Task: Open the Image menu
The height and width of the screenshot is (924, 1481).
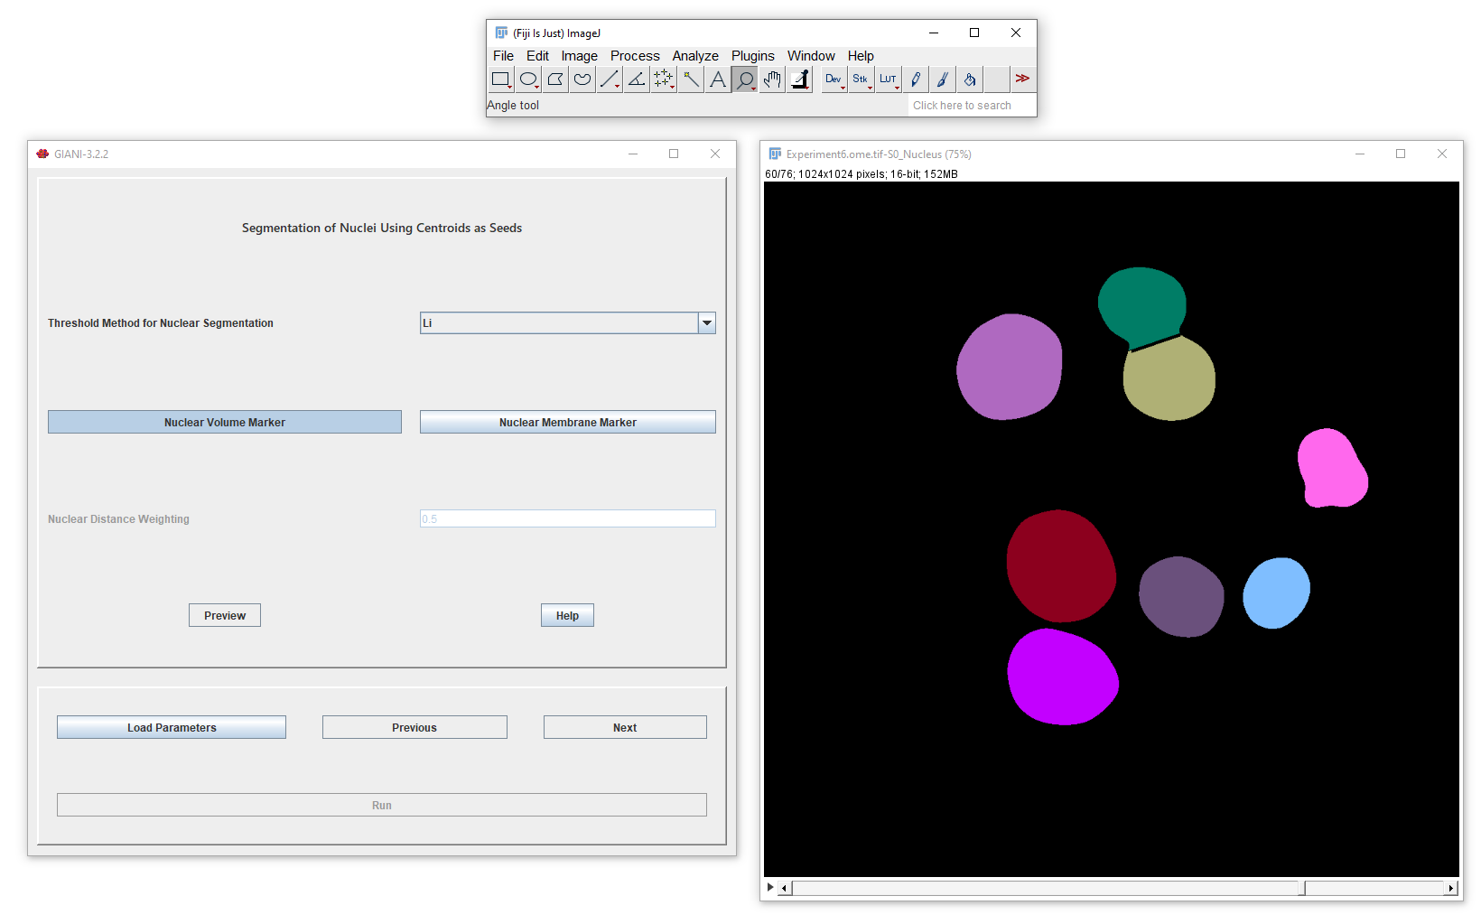Action: pyautogui.click(x=579, y=56)
